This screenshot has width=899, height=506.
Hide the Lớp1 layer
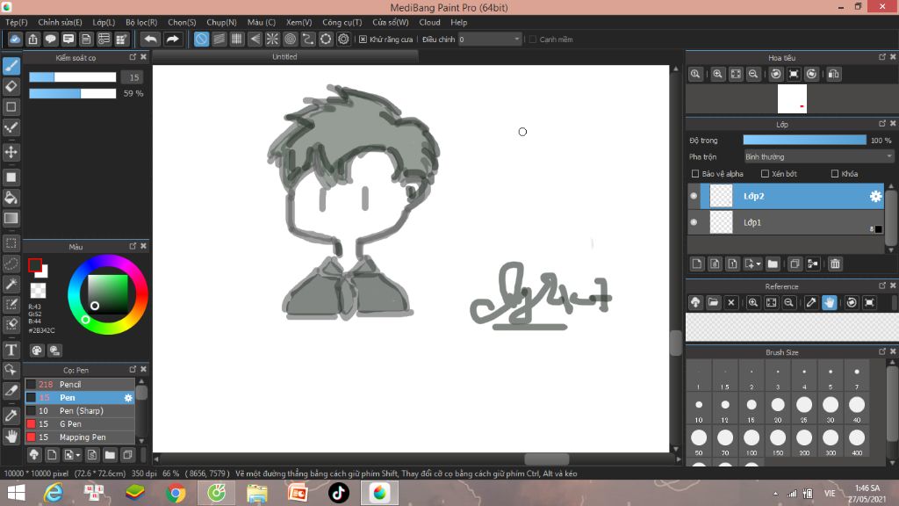click(x=694, y=222)
